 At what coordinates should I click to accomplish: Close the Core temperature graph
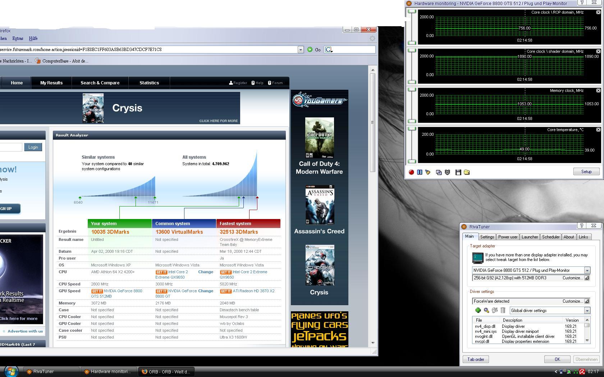[598, 130]
